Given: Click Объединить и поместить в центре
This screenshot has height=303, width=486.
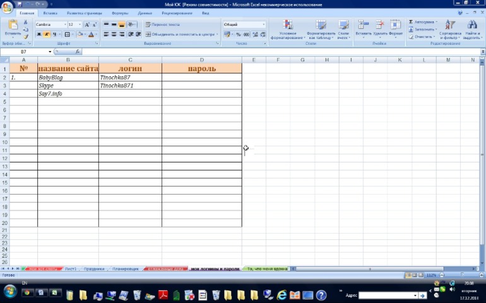Looking at the screenshot, I should (180, 35).
